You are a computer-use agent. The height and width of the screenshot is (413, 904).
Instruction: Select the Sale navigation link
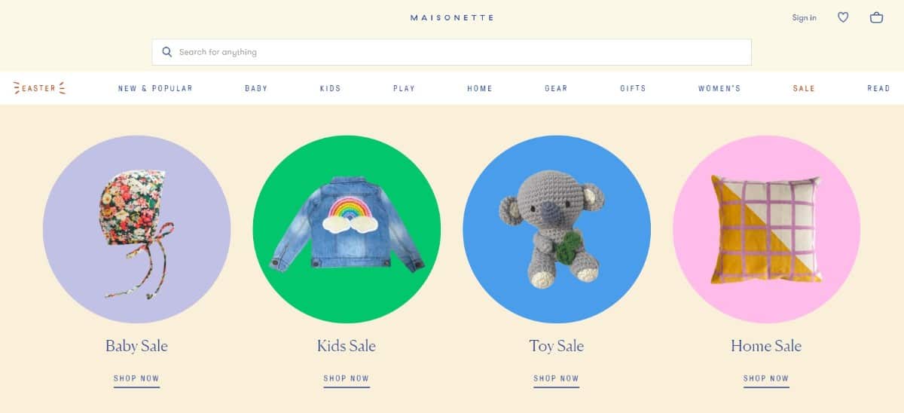coord(804,88)
